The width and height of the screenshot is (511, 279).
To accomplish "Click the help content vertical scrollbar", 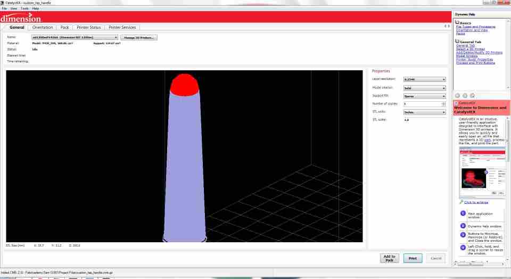I will click(508, 188).
